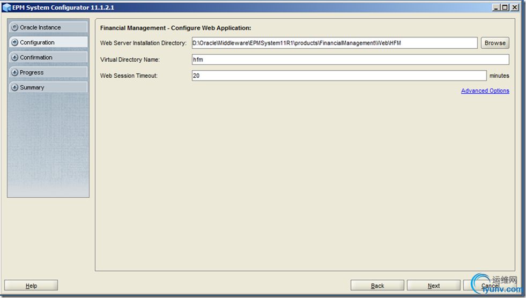
Task: Click the 'minutes' unit label
Action: pos(499,76)
